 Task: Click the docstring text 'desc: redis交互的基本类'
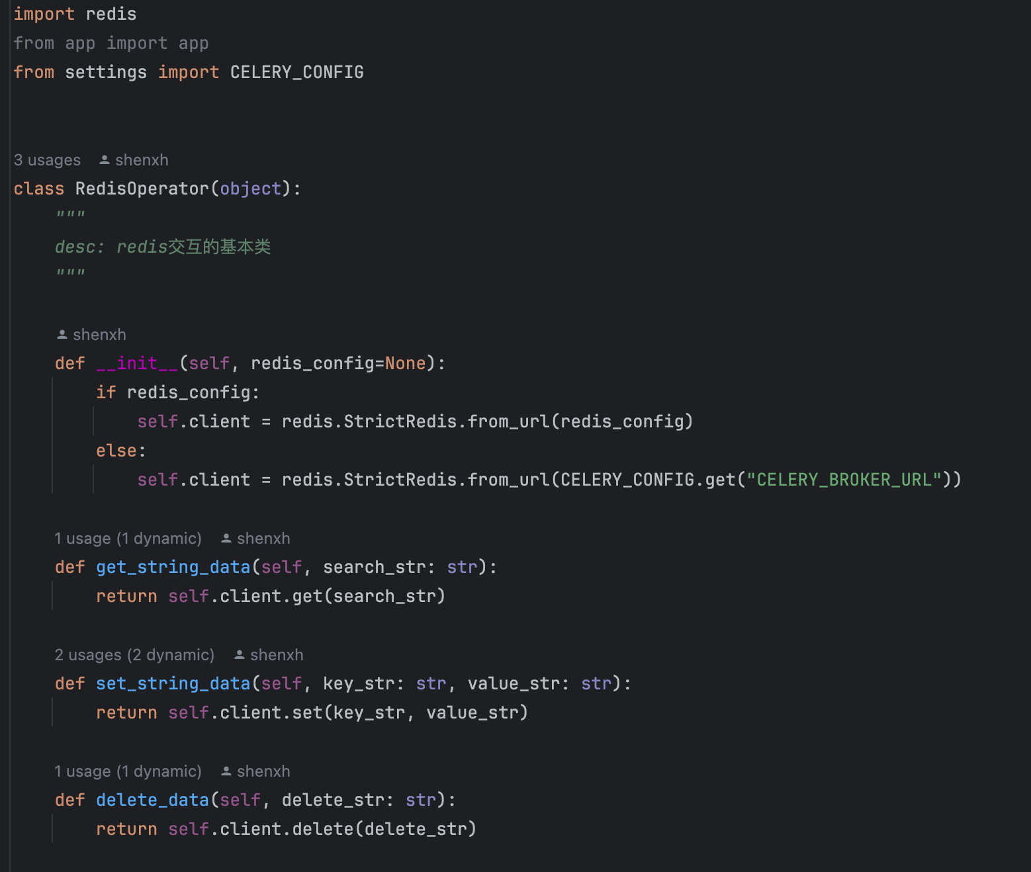pyautogui.click(x=163, y=247)
